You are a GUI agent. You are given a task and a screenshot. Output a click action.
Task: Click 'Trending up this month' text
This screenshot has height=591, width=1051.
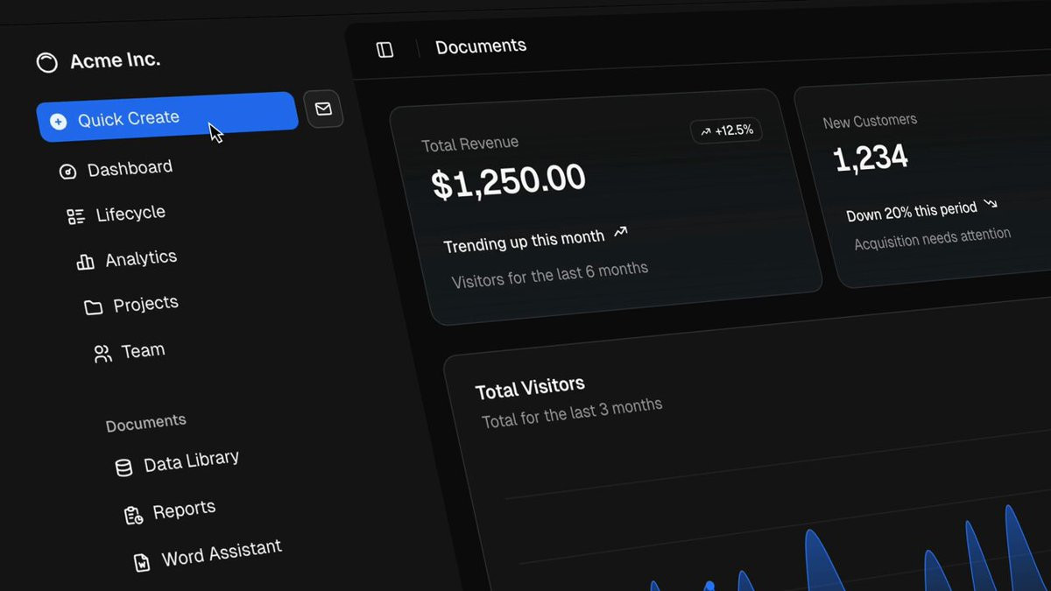524,242
